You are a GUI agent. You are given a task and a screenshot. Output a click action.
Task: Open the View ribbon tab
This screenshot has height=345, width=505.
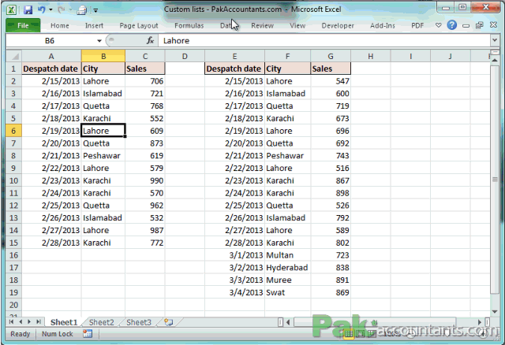point(297,25)
